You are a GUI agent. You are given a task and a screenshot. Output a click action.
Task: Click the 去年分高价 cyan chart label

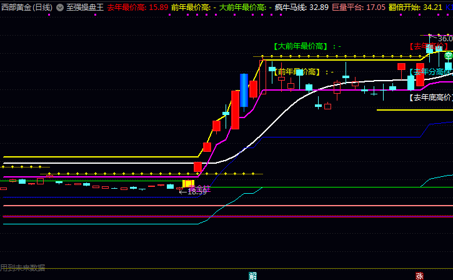[x=431, y=72]
